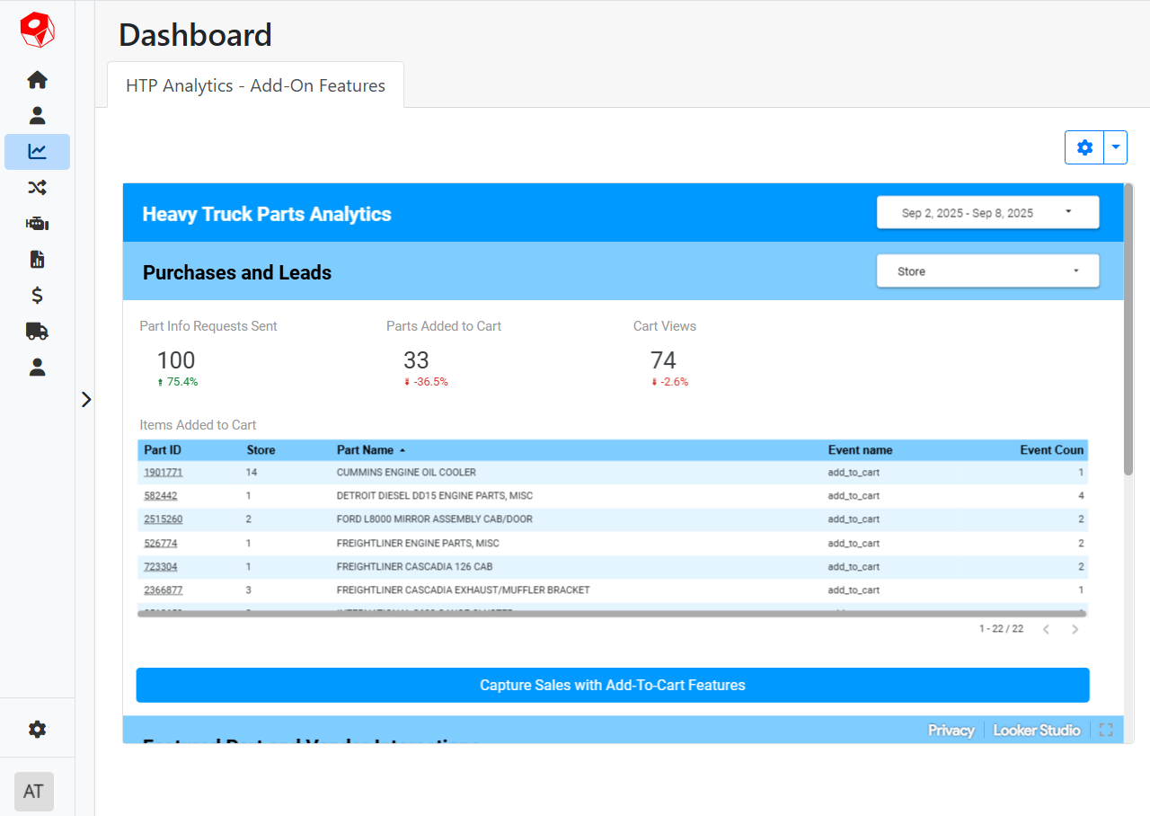Click the blue gear settings button
The height and width of the screenshot is (816, 1150).
1084,147
